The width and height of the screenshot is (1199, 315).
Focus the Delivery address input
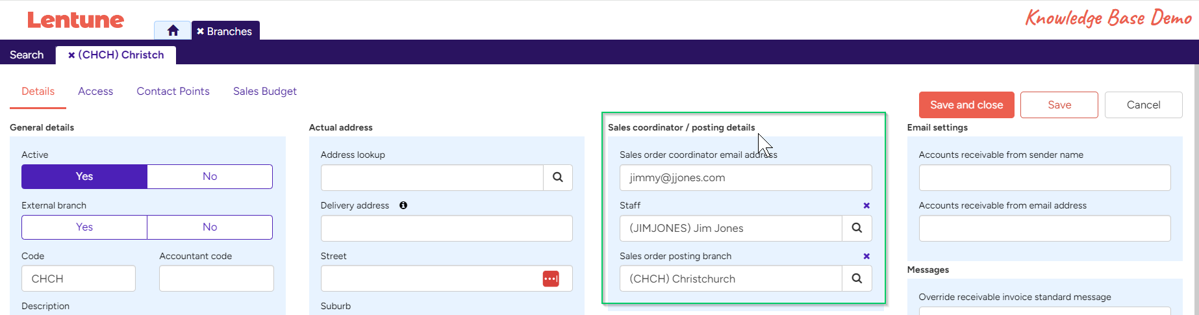pyautogui.click(x=446, y=228)
